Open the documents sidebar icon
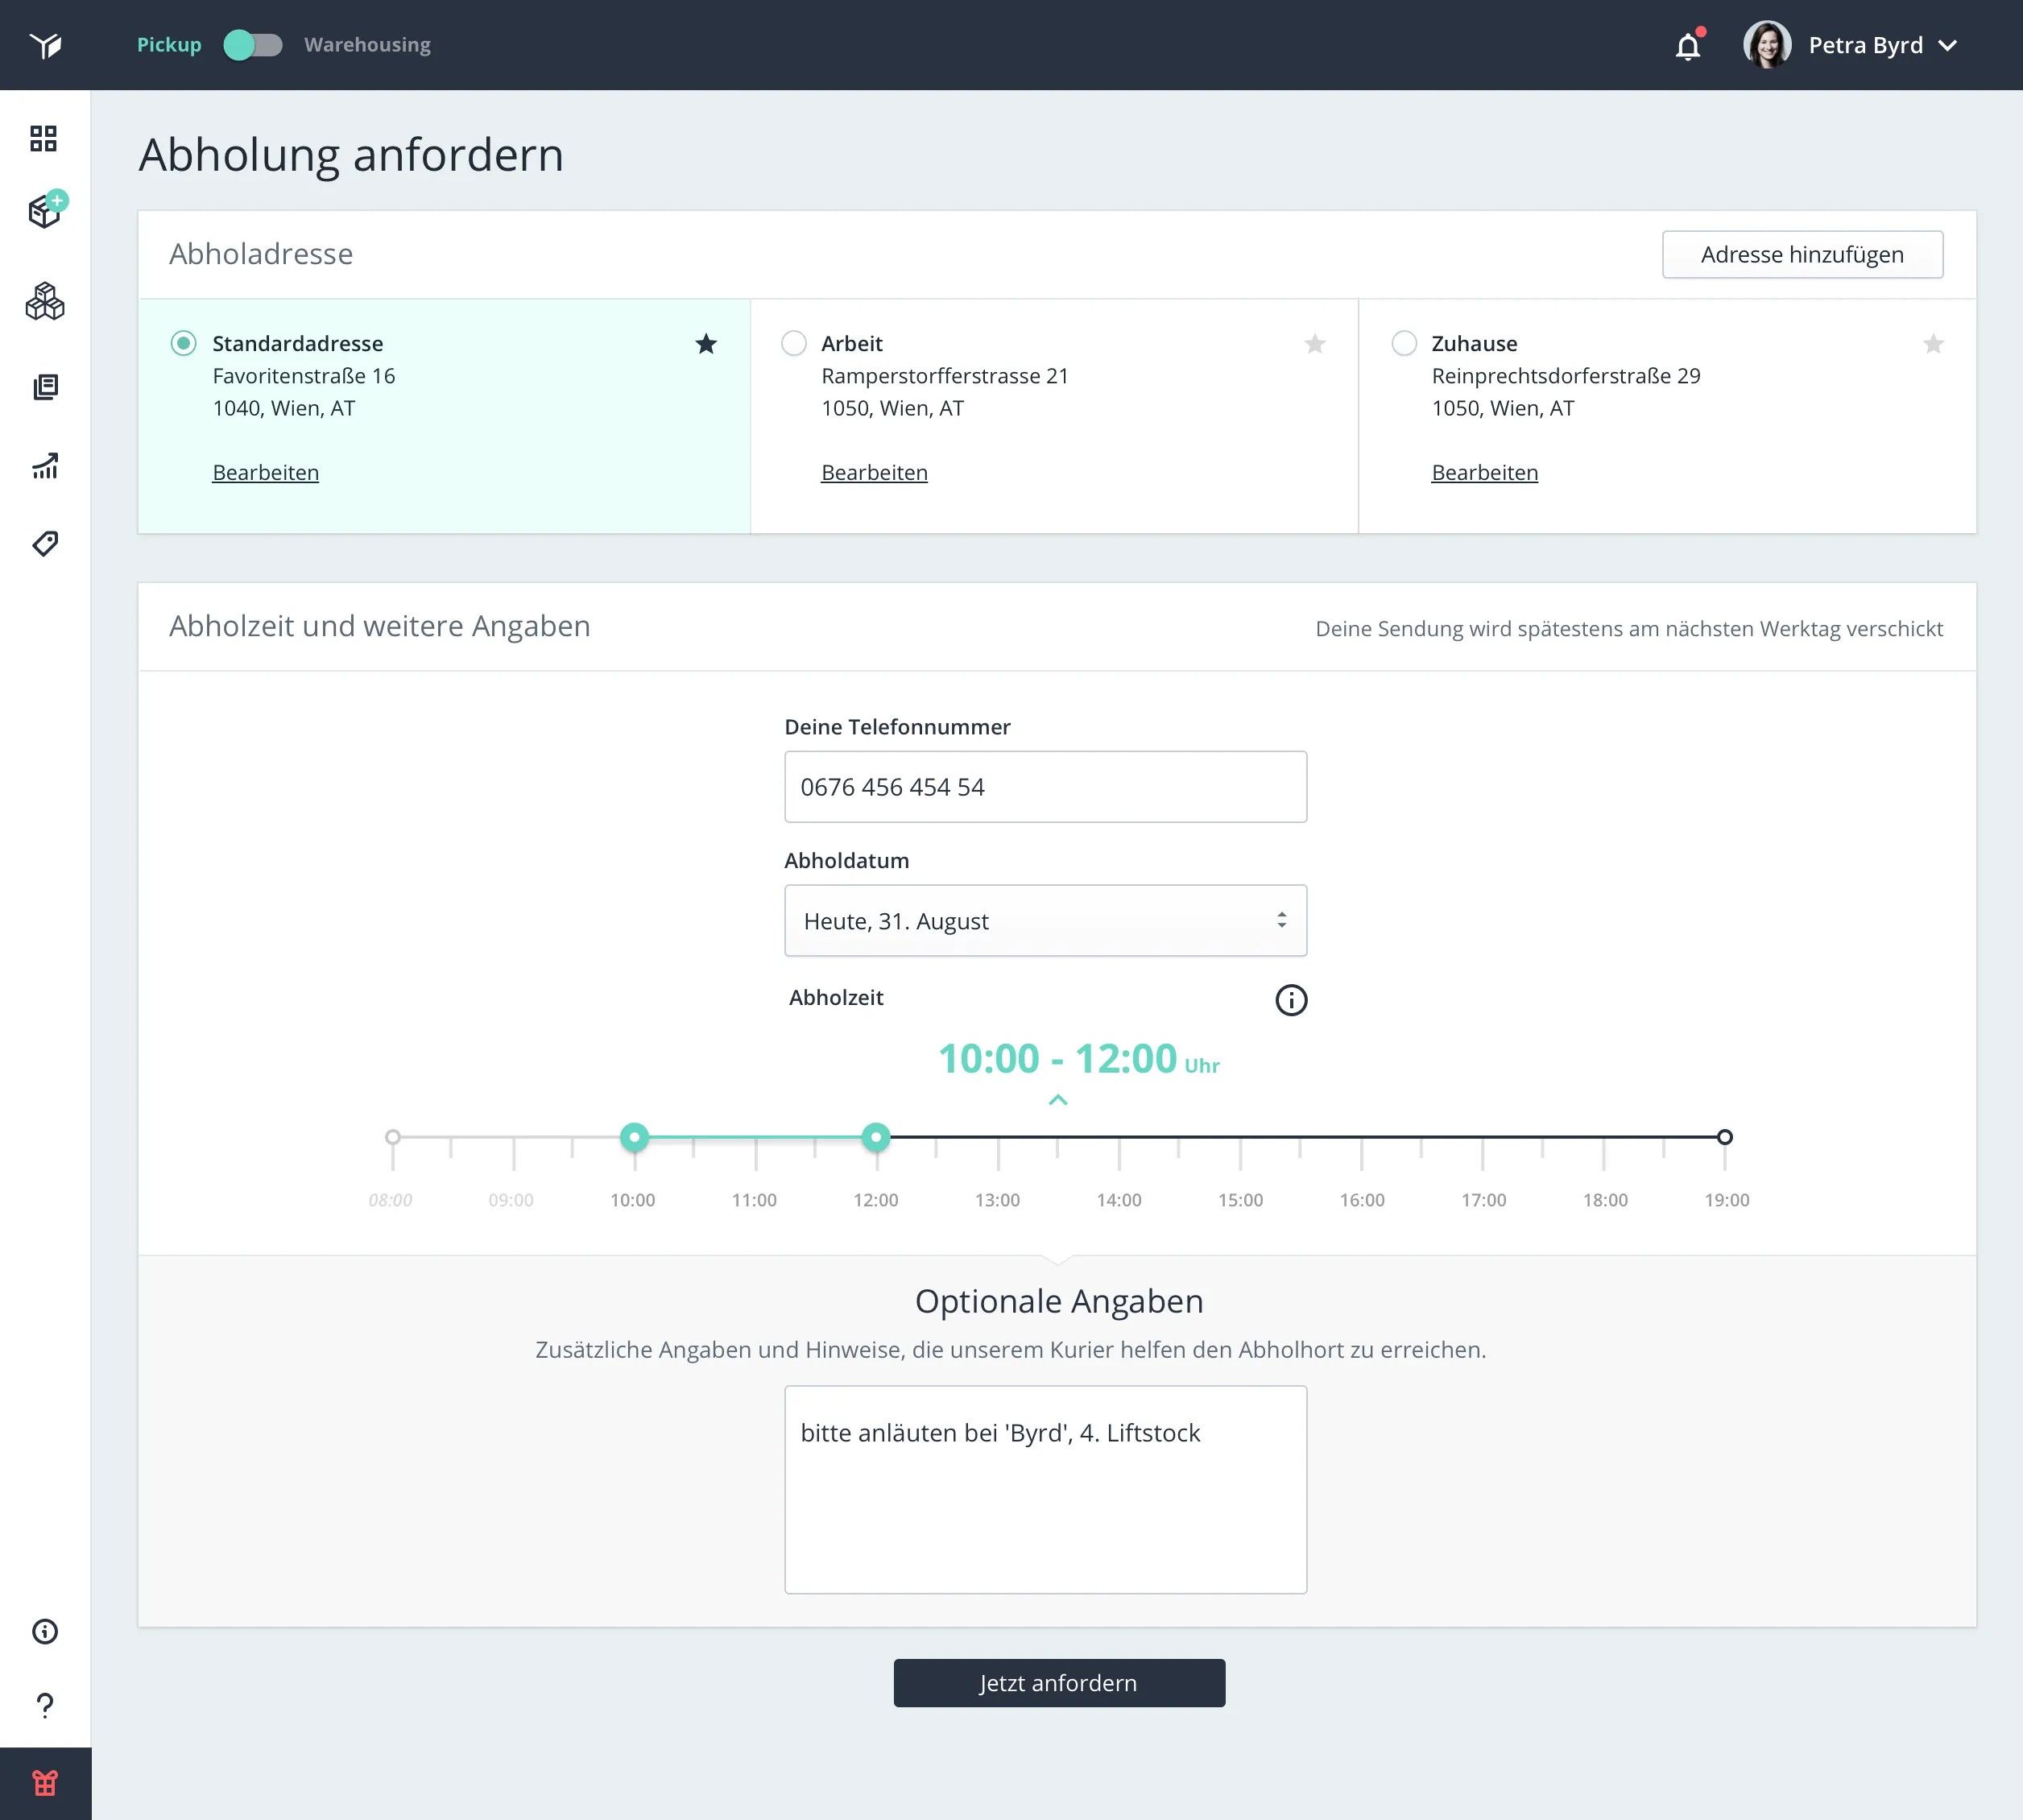This screenshot has height=1820, width=2023. (45, 387)
